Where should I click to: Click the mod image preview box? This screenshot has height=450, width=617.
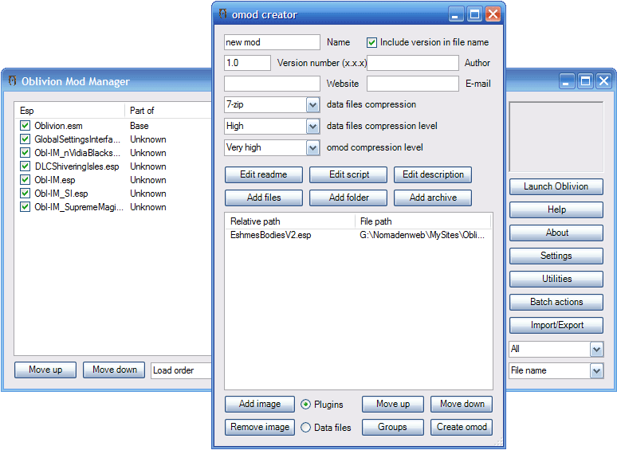(556, 137)
